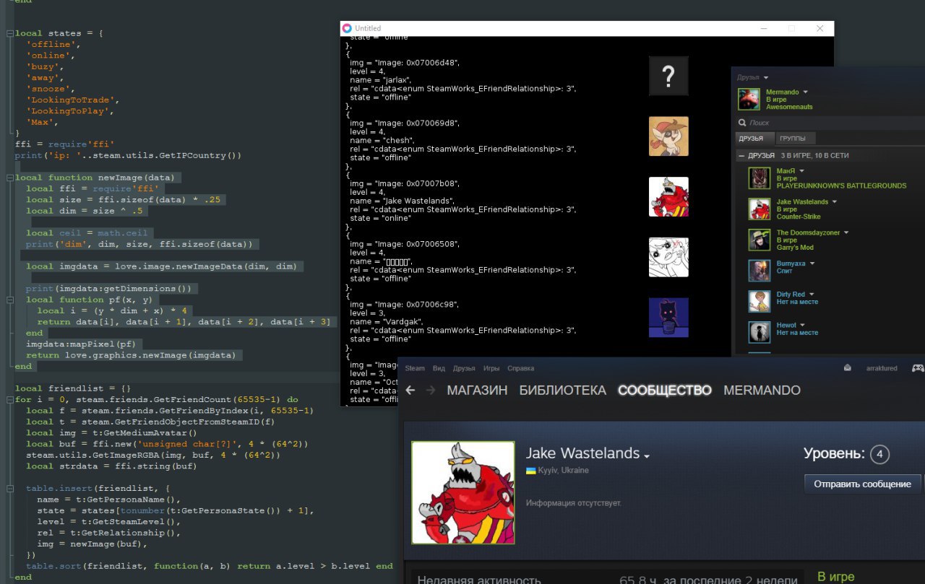The width and height of the screenshot is (925, 584).
Task: Open the МАГАЗИН section
Action: pos(477,391)
